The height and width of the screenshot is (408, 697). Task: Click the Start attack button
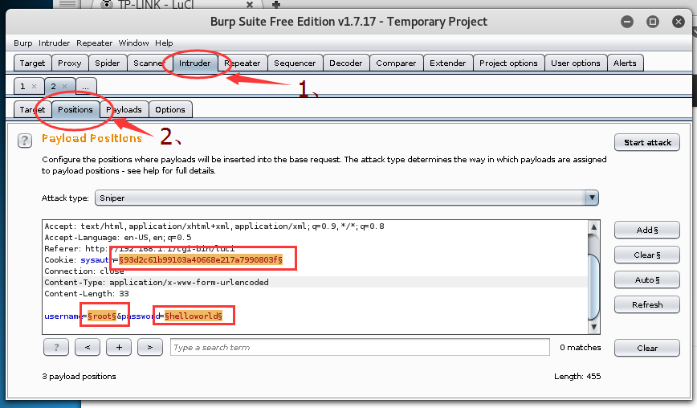tap(647, 143)
